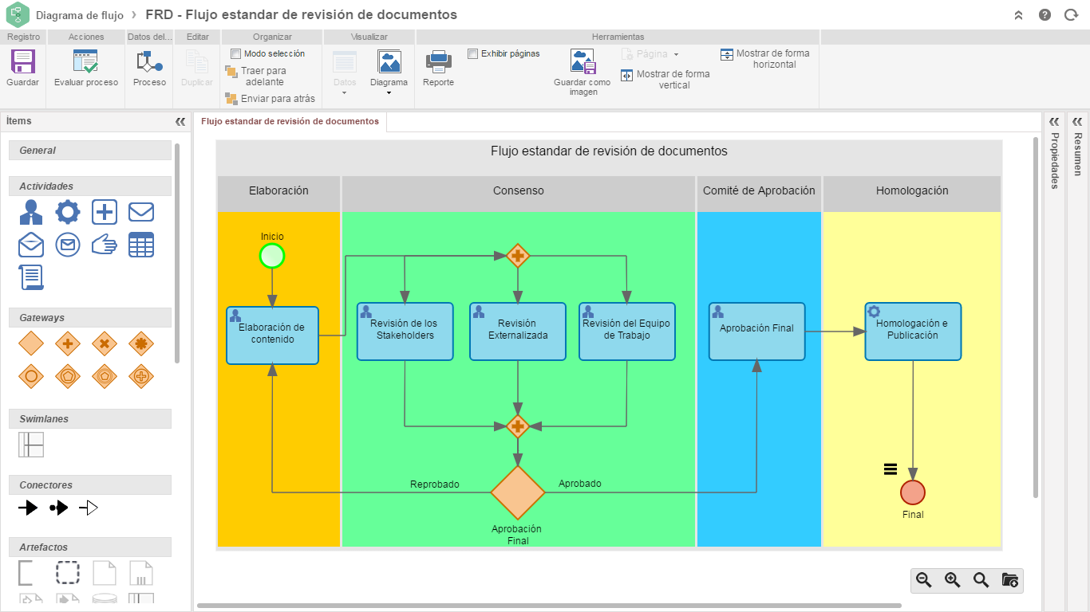The width and height of the screenshot is (1090, 612).
Task: Click the horizontal scrollbar below canvas
Action: (x=549, y=606)
